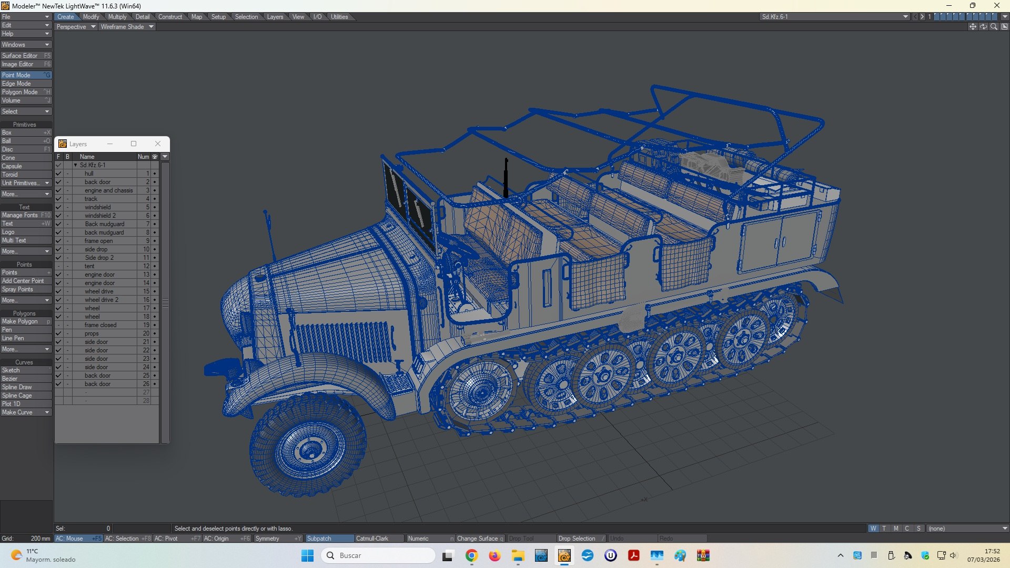Enable foreground for tent layer

tap(58, 266)
